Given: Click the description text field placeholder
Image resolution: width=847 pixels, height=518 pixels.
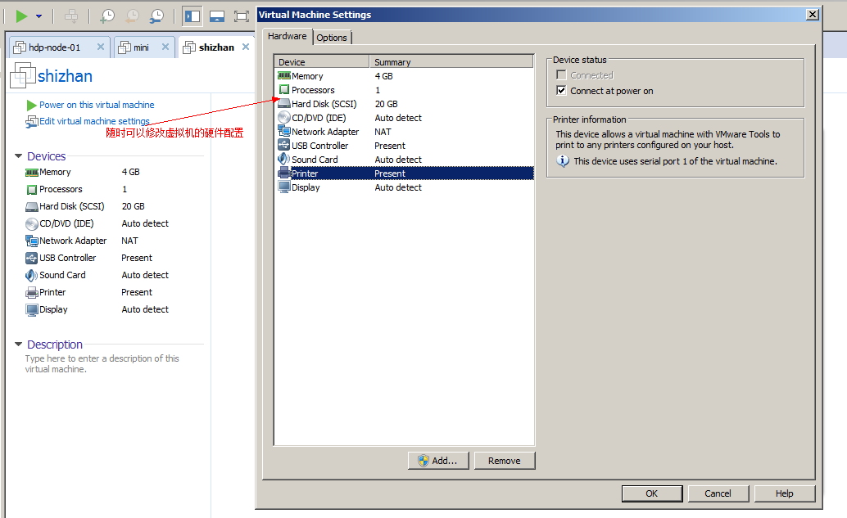Looking at the screenshot, I should pyautogui.click(x=102, y=363).
